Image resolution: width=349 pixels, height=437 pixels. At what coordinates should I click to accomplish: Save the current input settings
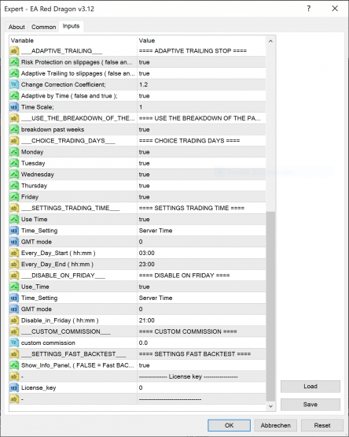310,405
